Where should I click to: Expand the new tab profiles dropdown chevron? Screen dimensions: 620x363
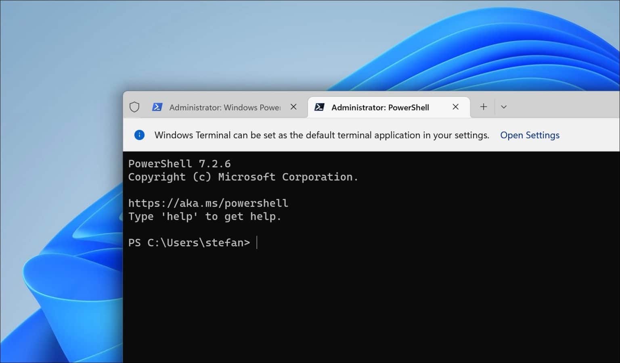coord(504,107)
